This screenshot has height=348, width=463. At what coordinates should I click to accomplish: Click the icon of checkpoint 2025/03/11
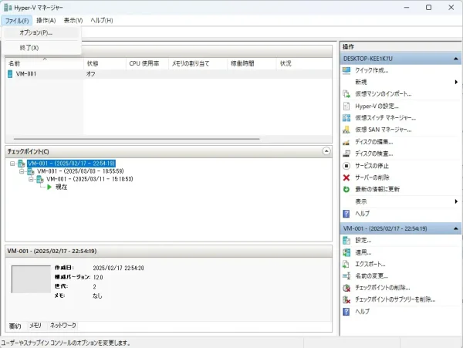point(40,179)
